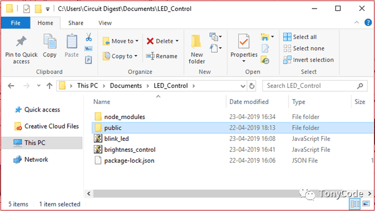Pin folder to Quick access

pos(21,49)
